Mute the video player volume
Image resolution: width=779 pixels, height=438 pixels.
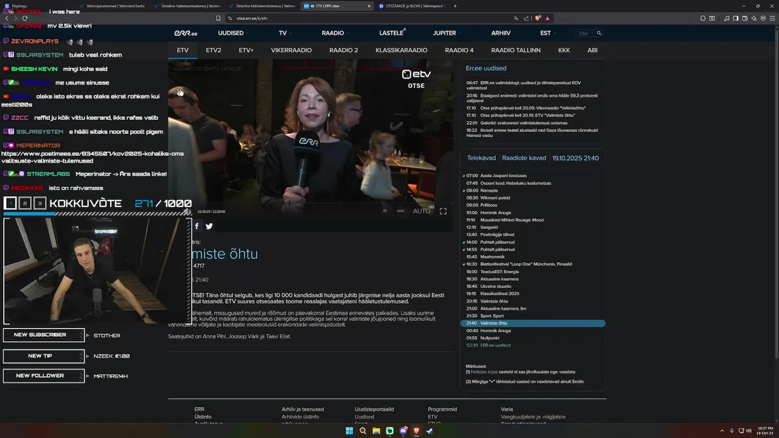click(x=187, y=211)
